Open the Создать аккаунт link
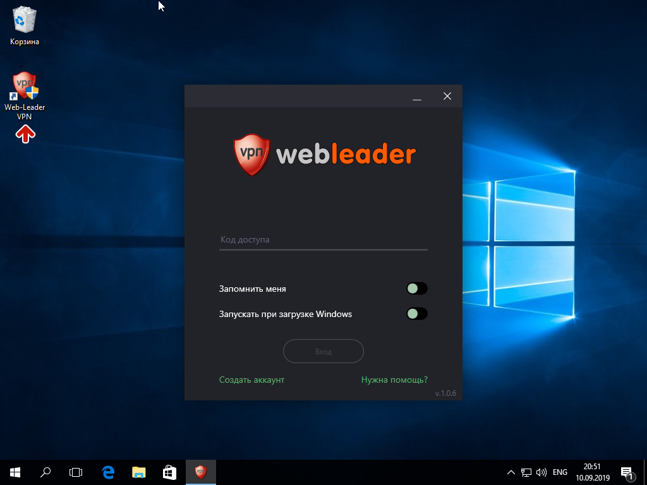647x485 pixels. tap(251, 380)
